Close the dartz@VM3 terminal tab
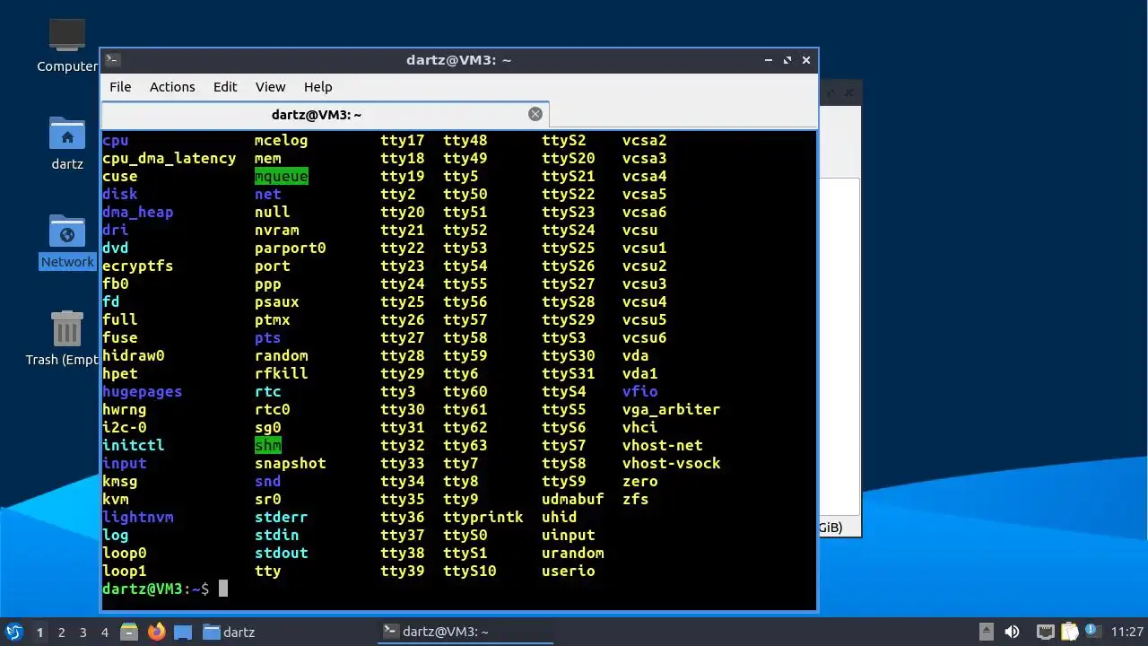1148x646 pixels. [x=535, y=114]
